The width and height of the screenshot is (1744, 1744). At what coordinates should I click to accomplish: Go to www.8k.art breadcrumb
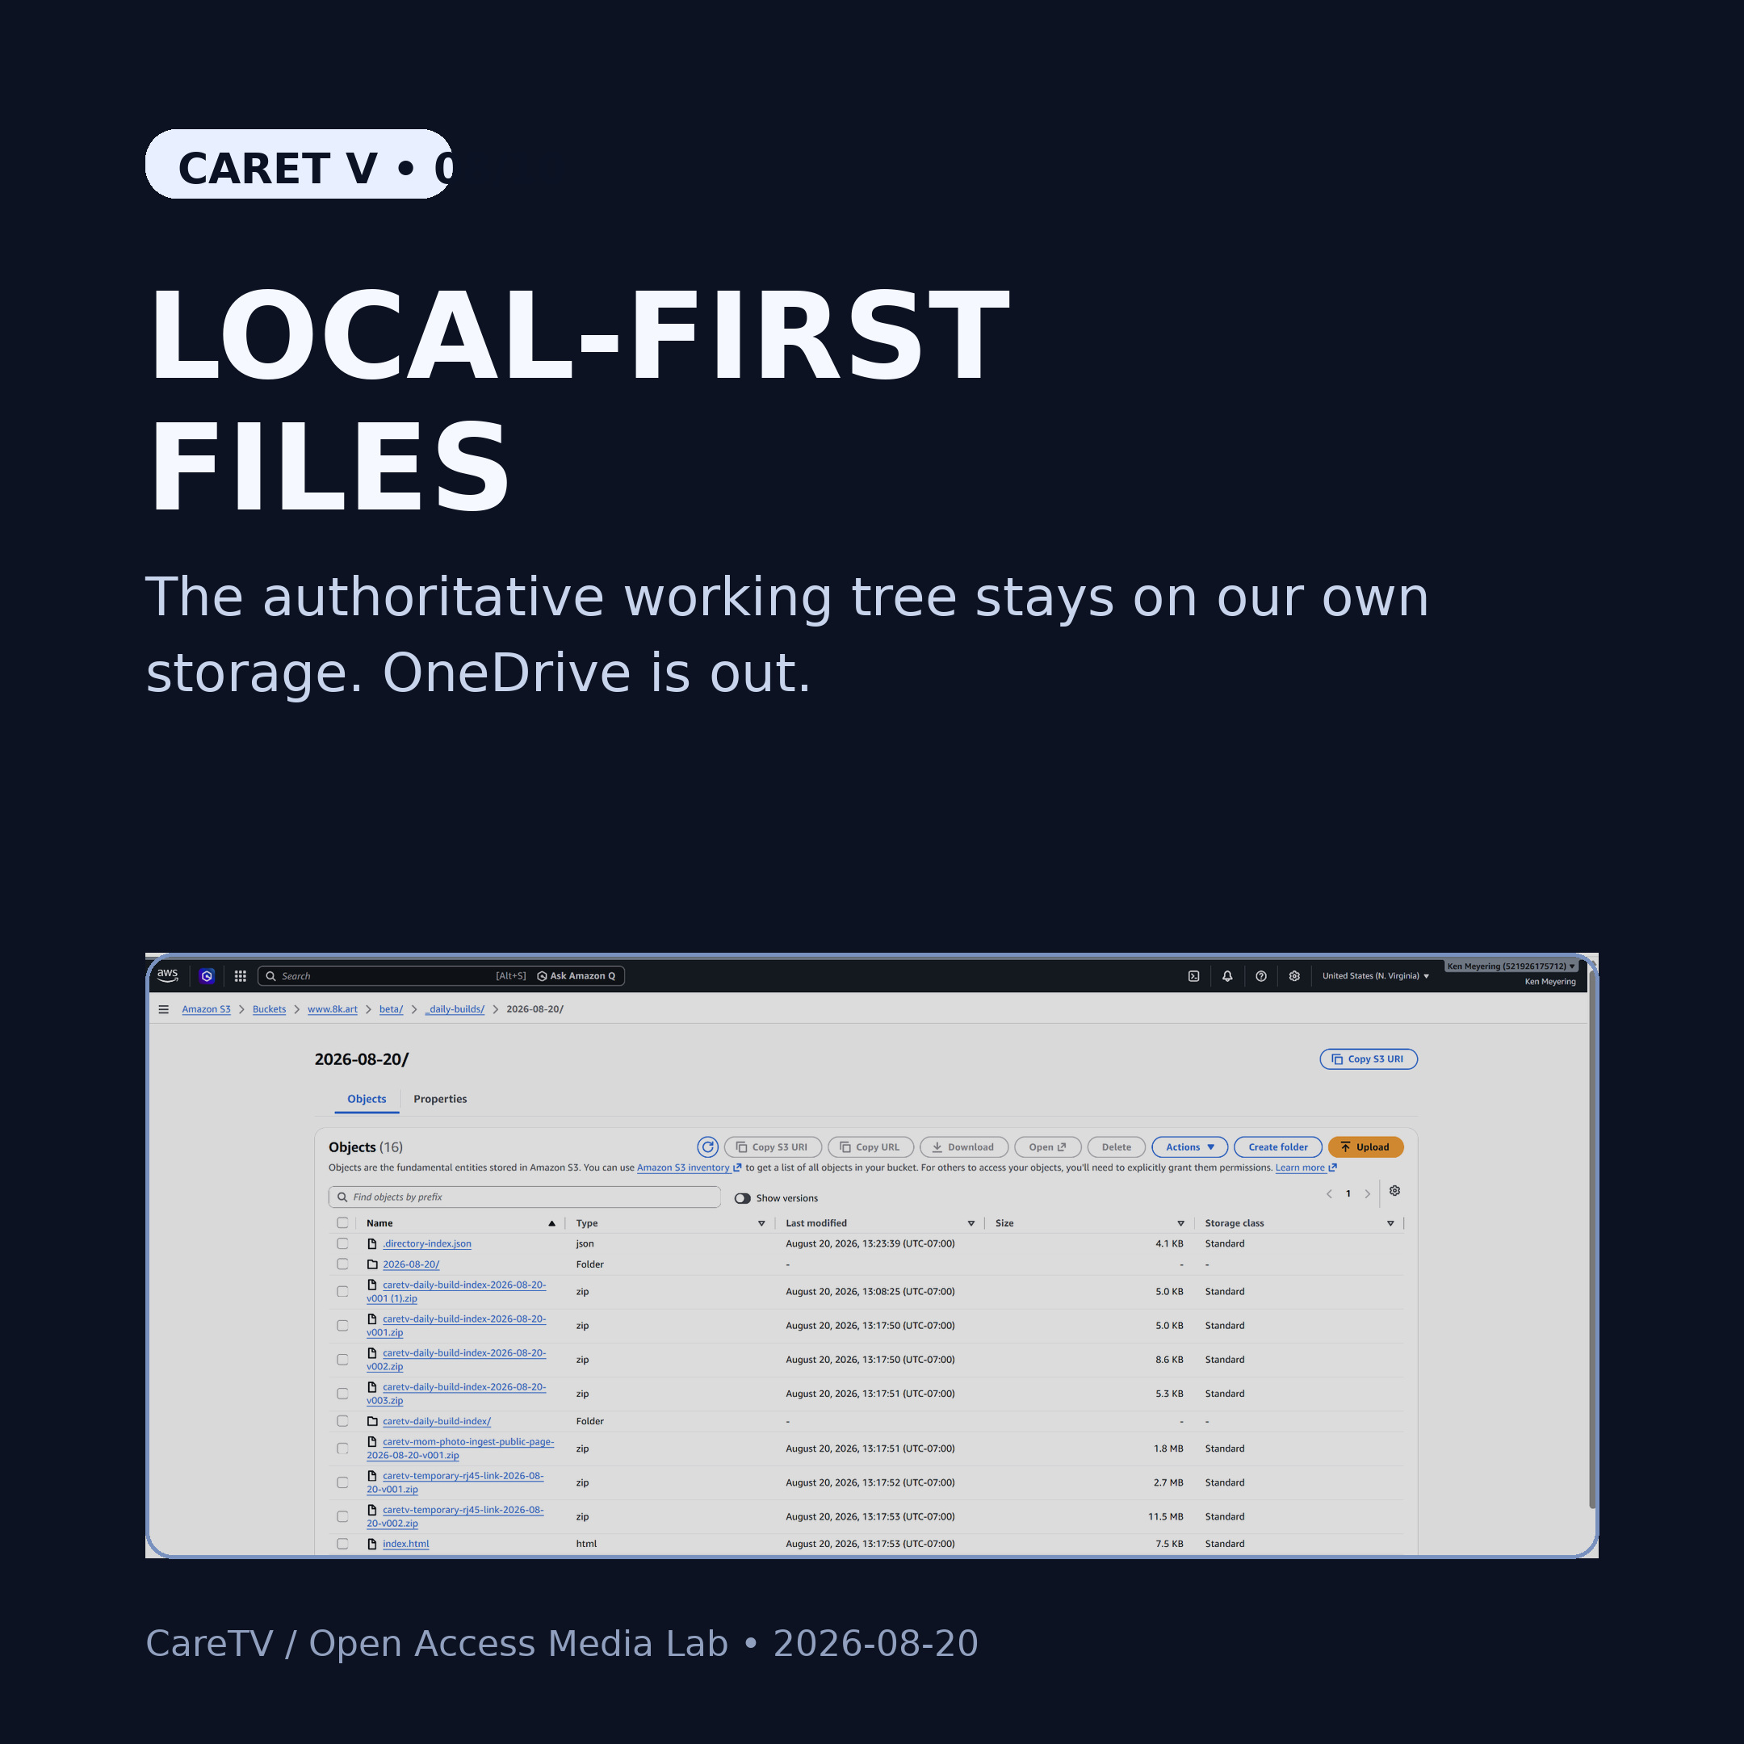(x=332, y=1009)
